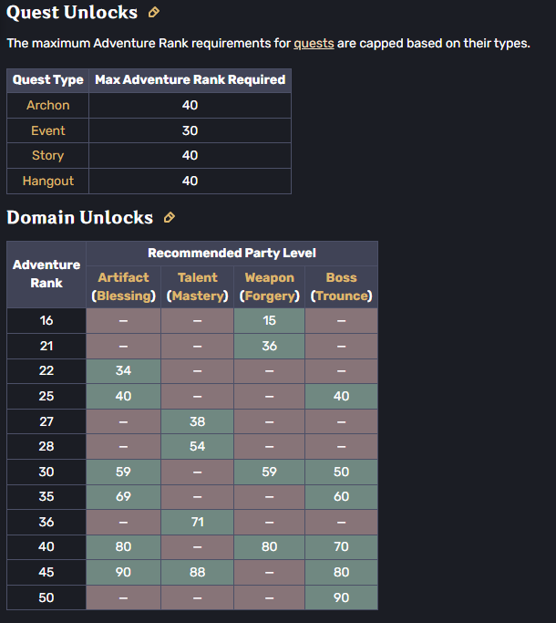Open the Event quest type link
The height and width of the screenshot is (623, 556).
click(48, 130)
